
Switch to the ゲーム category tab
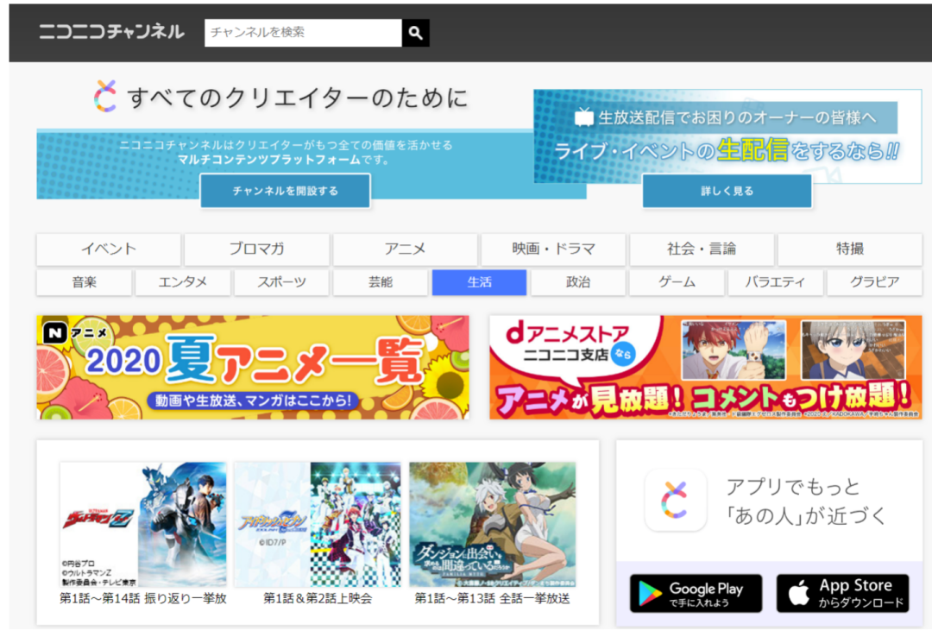pyautogui.click(x=676, y=282)
